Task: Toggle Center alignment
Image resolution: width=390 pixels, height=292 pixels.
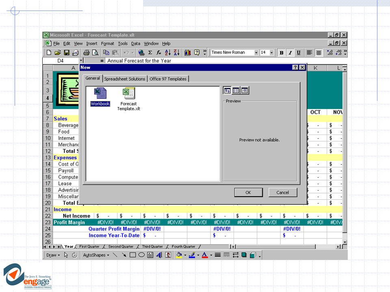Action: tap(318, 53)
